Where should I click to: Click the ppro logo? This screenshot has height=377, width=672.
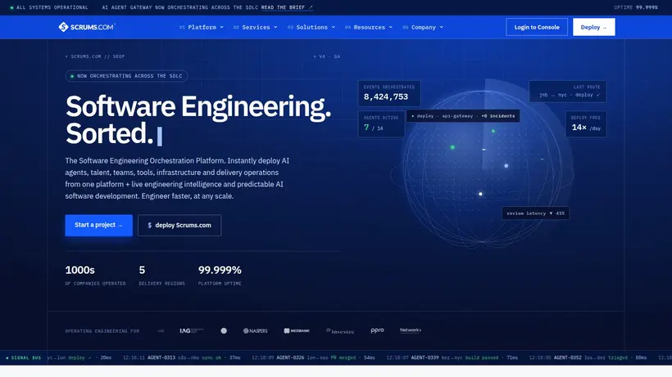pos(377,330)
